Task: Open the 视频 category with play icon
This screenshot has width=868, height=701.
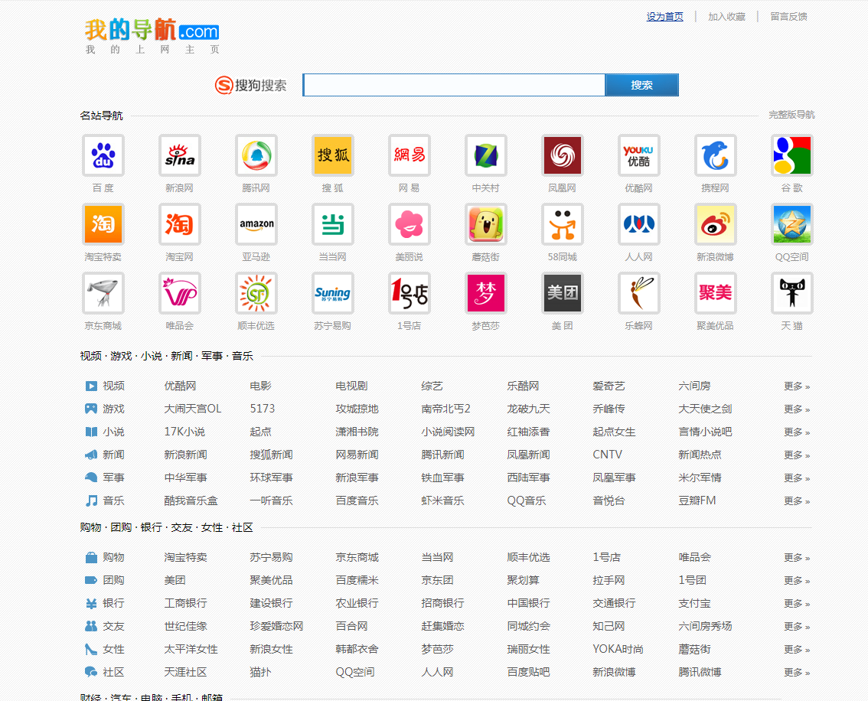Action: 105,386
